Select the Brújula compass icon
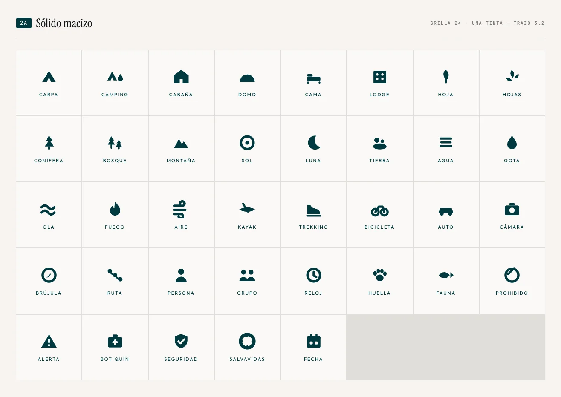The image size is (561, 397). 49,275
